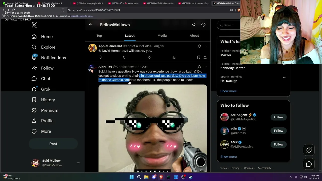Open more options for Cal Raleigh trend
Viewport: 322px width, 181px height.
point(285,77)
